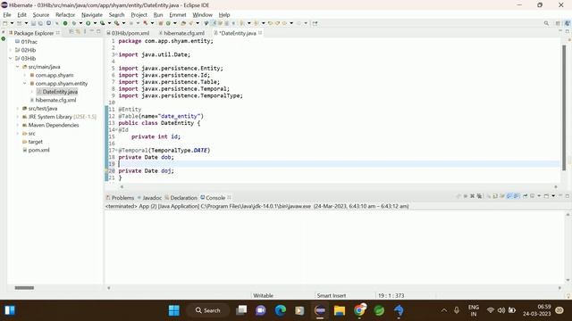
Task: Open the Source menu
Action: (41, 15)
